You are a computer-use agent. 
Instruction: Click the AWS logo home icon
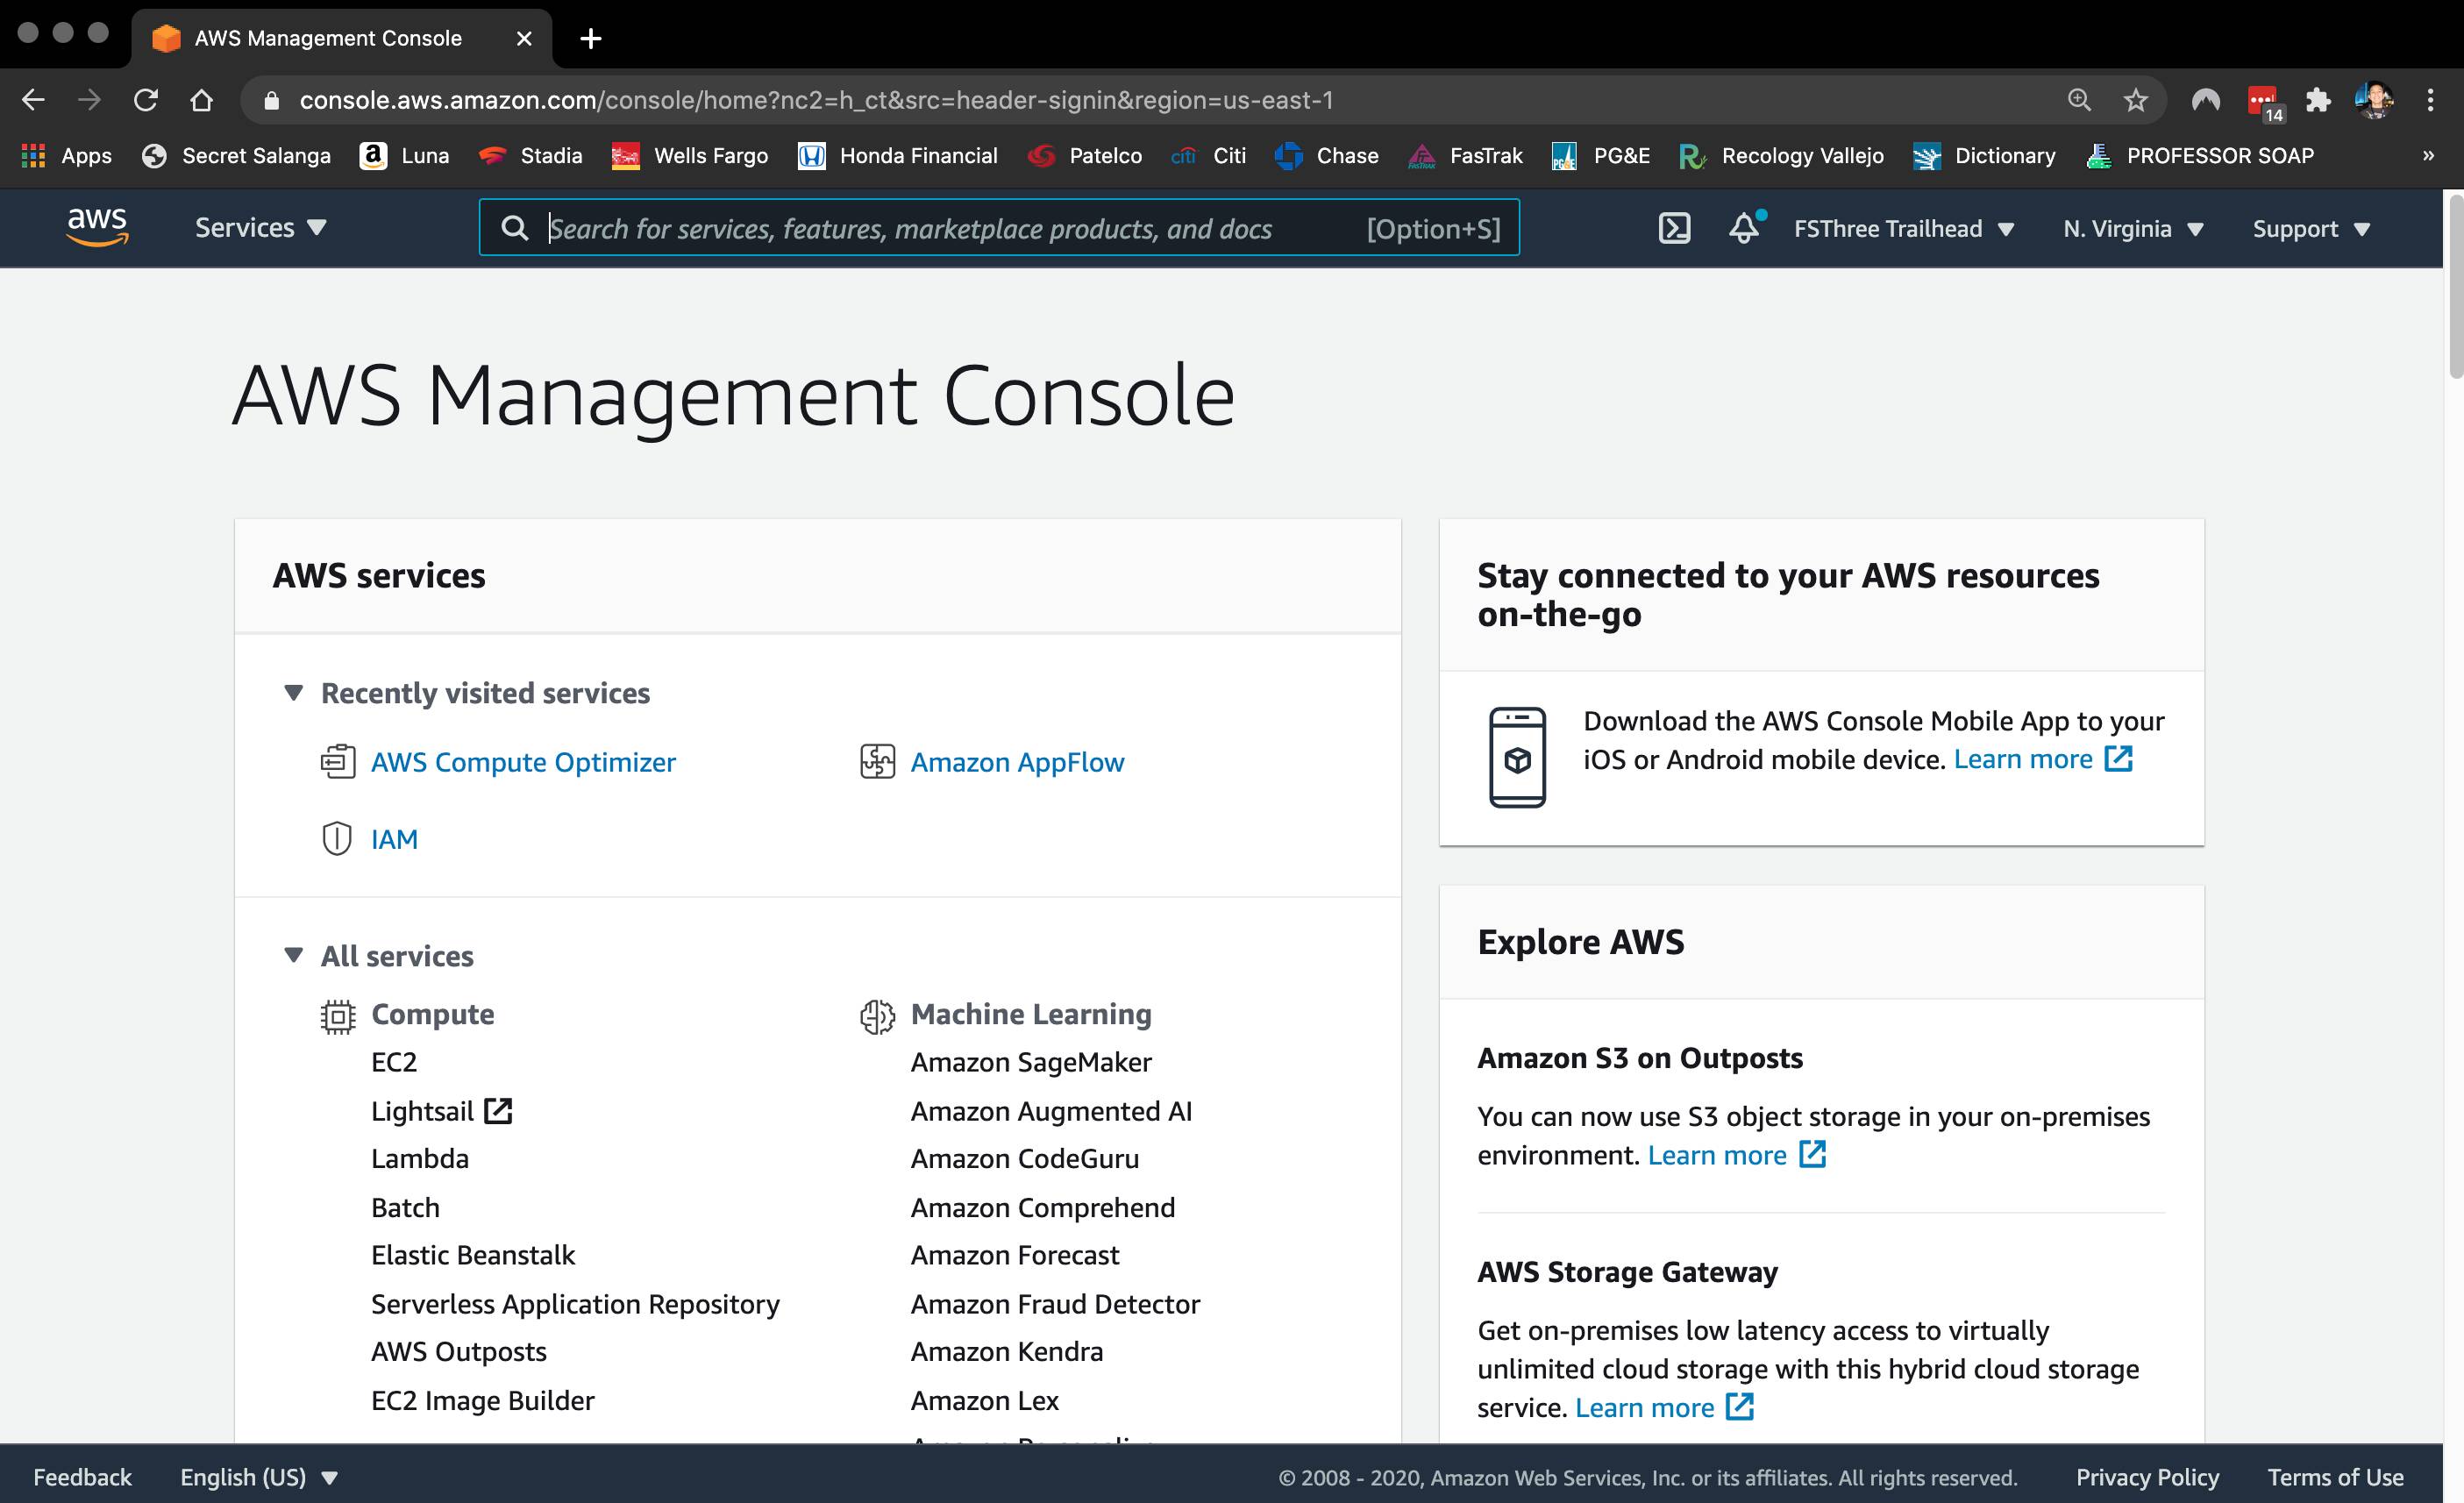point(97,227)
